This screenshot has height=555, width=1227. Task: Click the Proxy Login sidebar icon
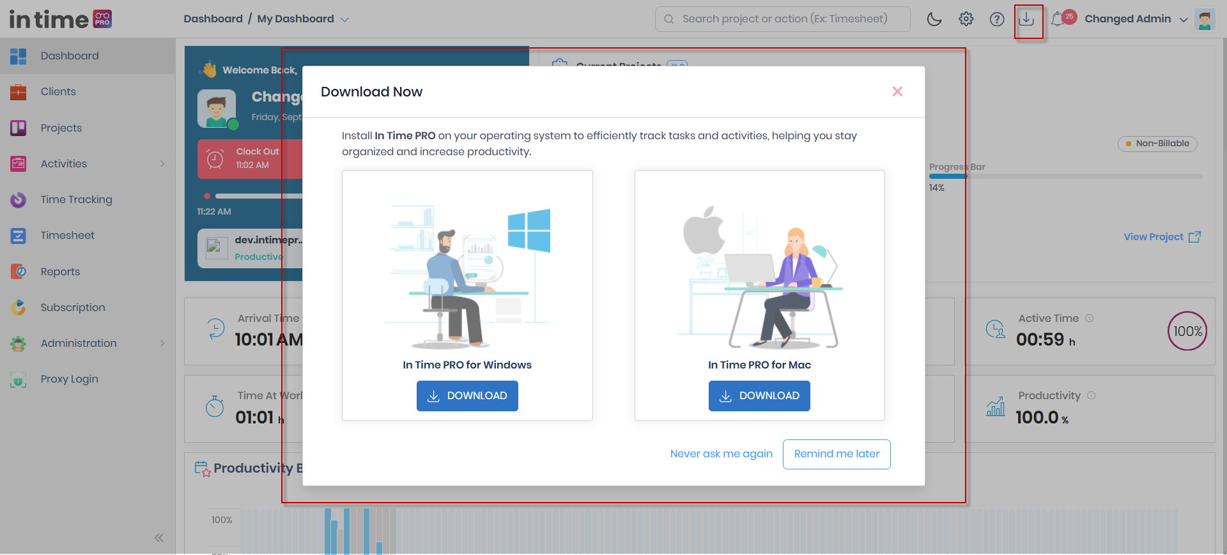click(19, 379)
